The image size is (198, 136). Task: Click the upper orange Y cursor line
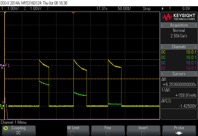82,59
